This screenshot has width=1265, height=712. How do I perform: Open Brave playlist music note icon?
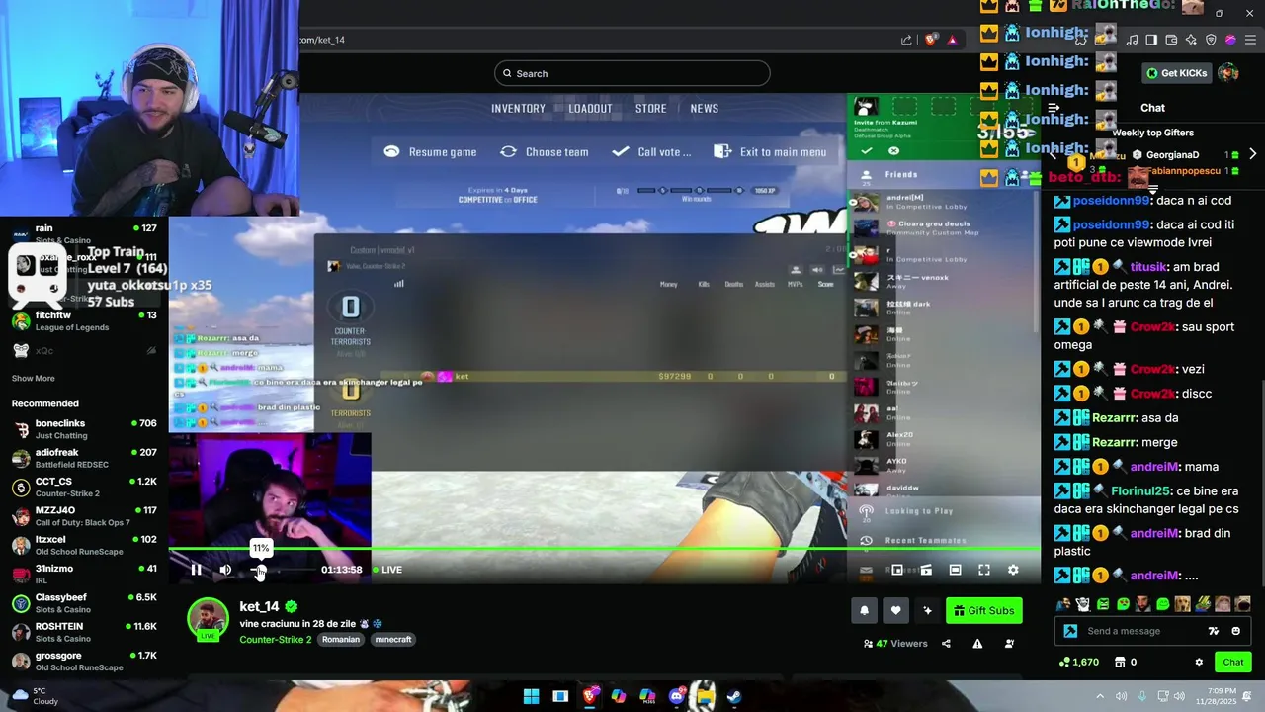click(x=1132, y=40)
